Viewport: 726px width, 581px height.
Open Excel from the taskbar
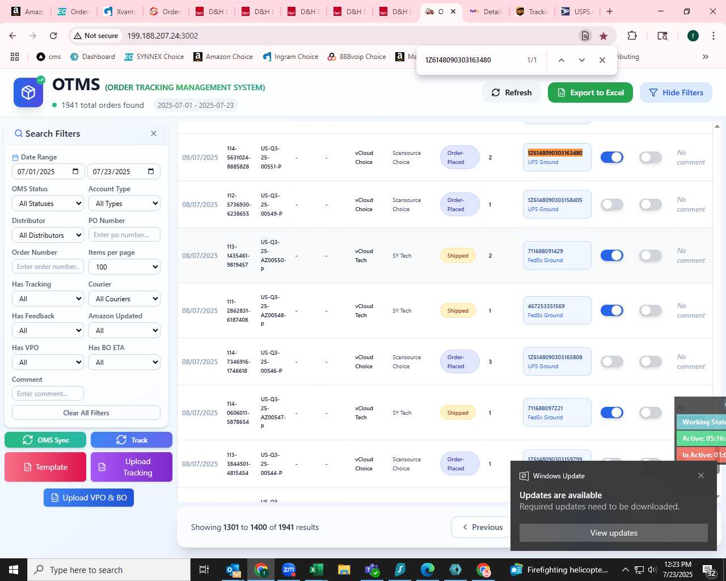[x=316, y=570]
